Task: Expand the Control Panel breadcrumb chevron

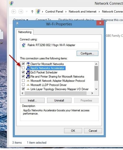Action: tap(66, 12)
